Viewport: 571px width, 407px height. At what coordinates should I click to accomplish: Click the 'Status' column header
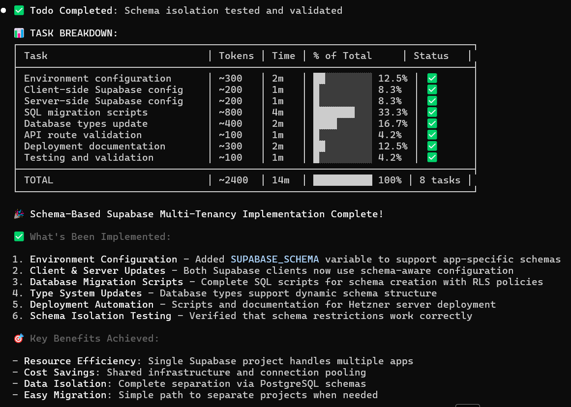tap(431, 56)
